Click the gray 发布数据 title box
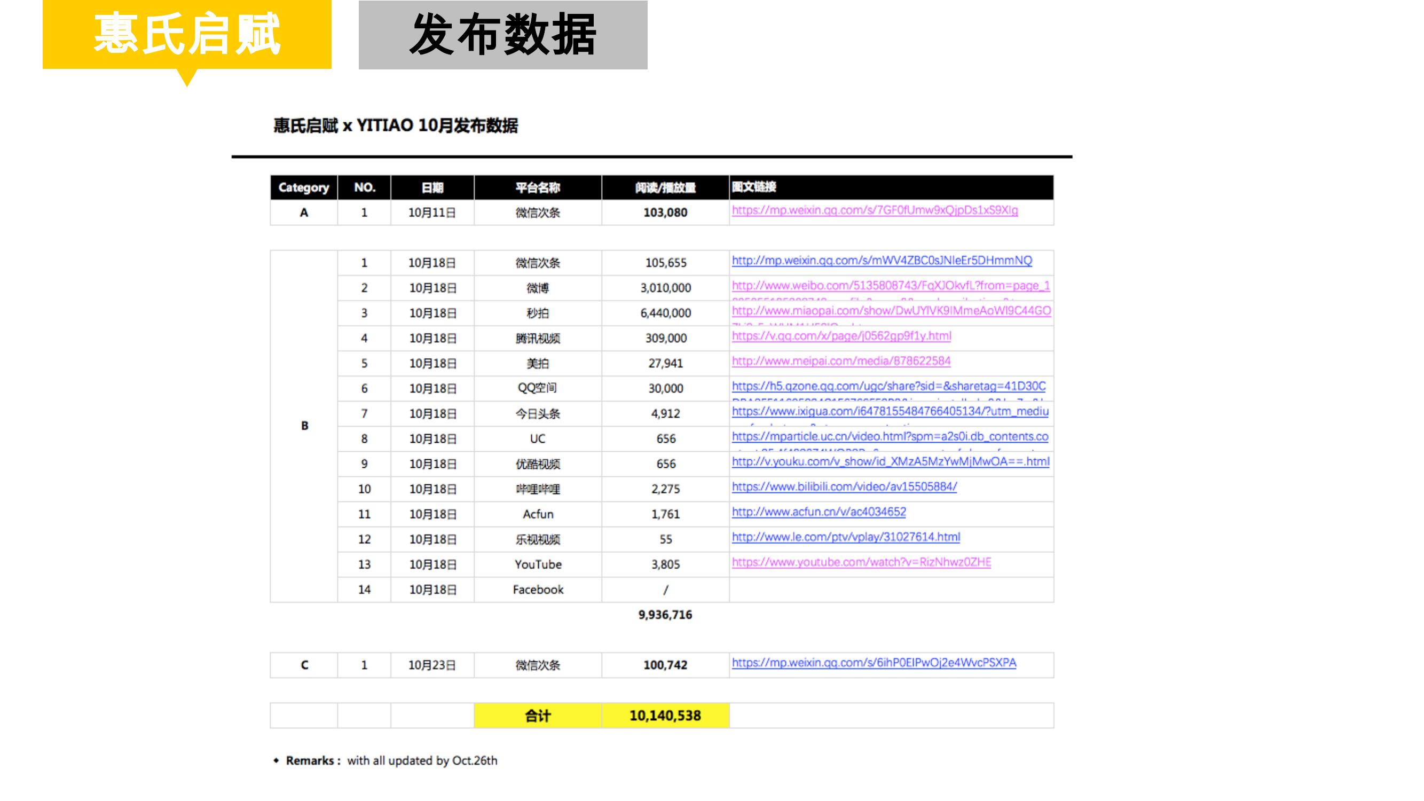Screen dimensions: 1424x801 coord(503,35)
